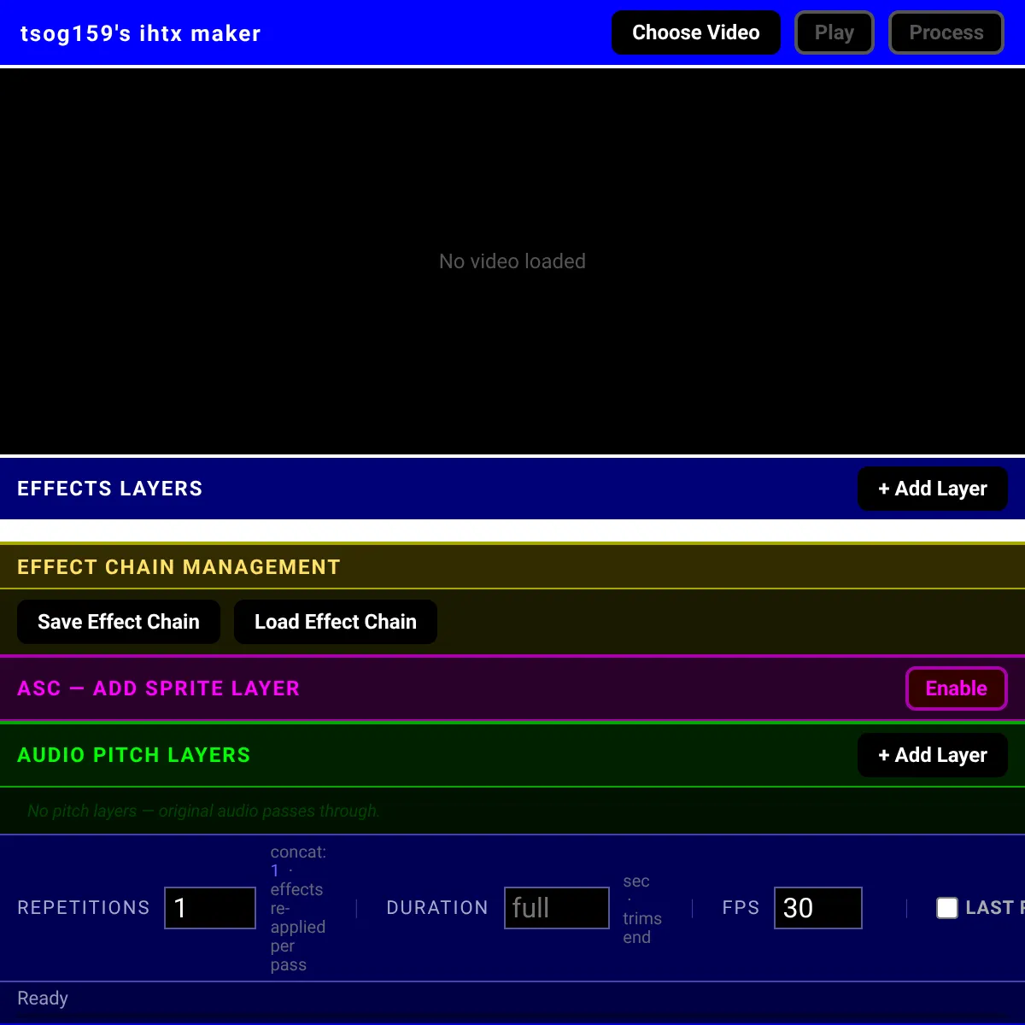The width and height of the screenshot is (1025, 1025).
Task: Click the "DURATION" label
Action: pos(437,908)
